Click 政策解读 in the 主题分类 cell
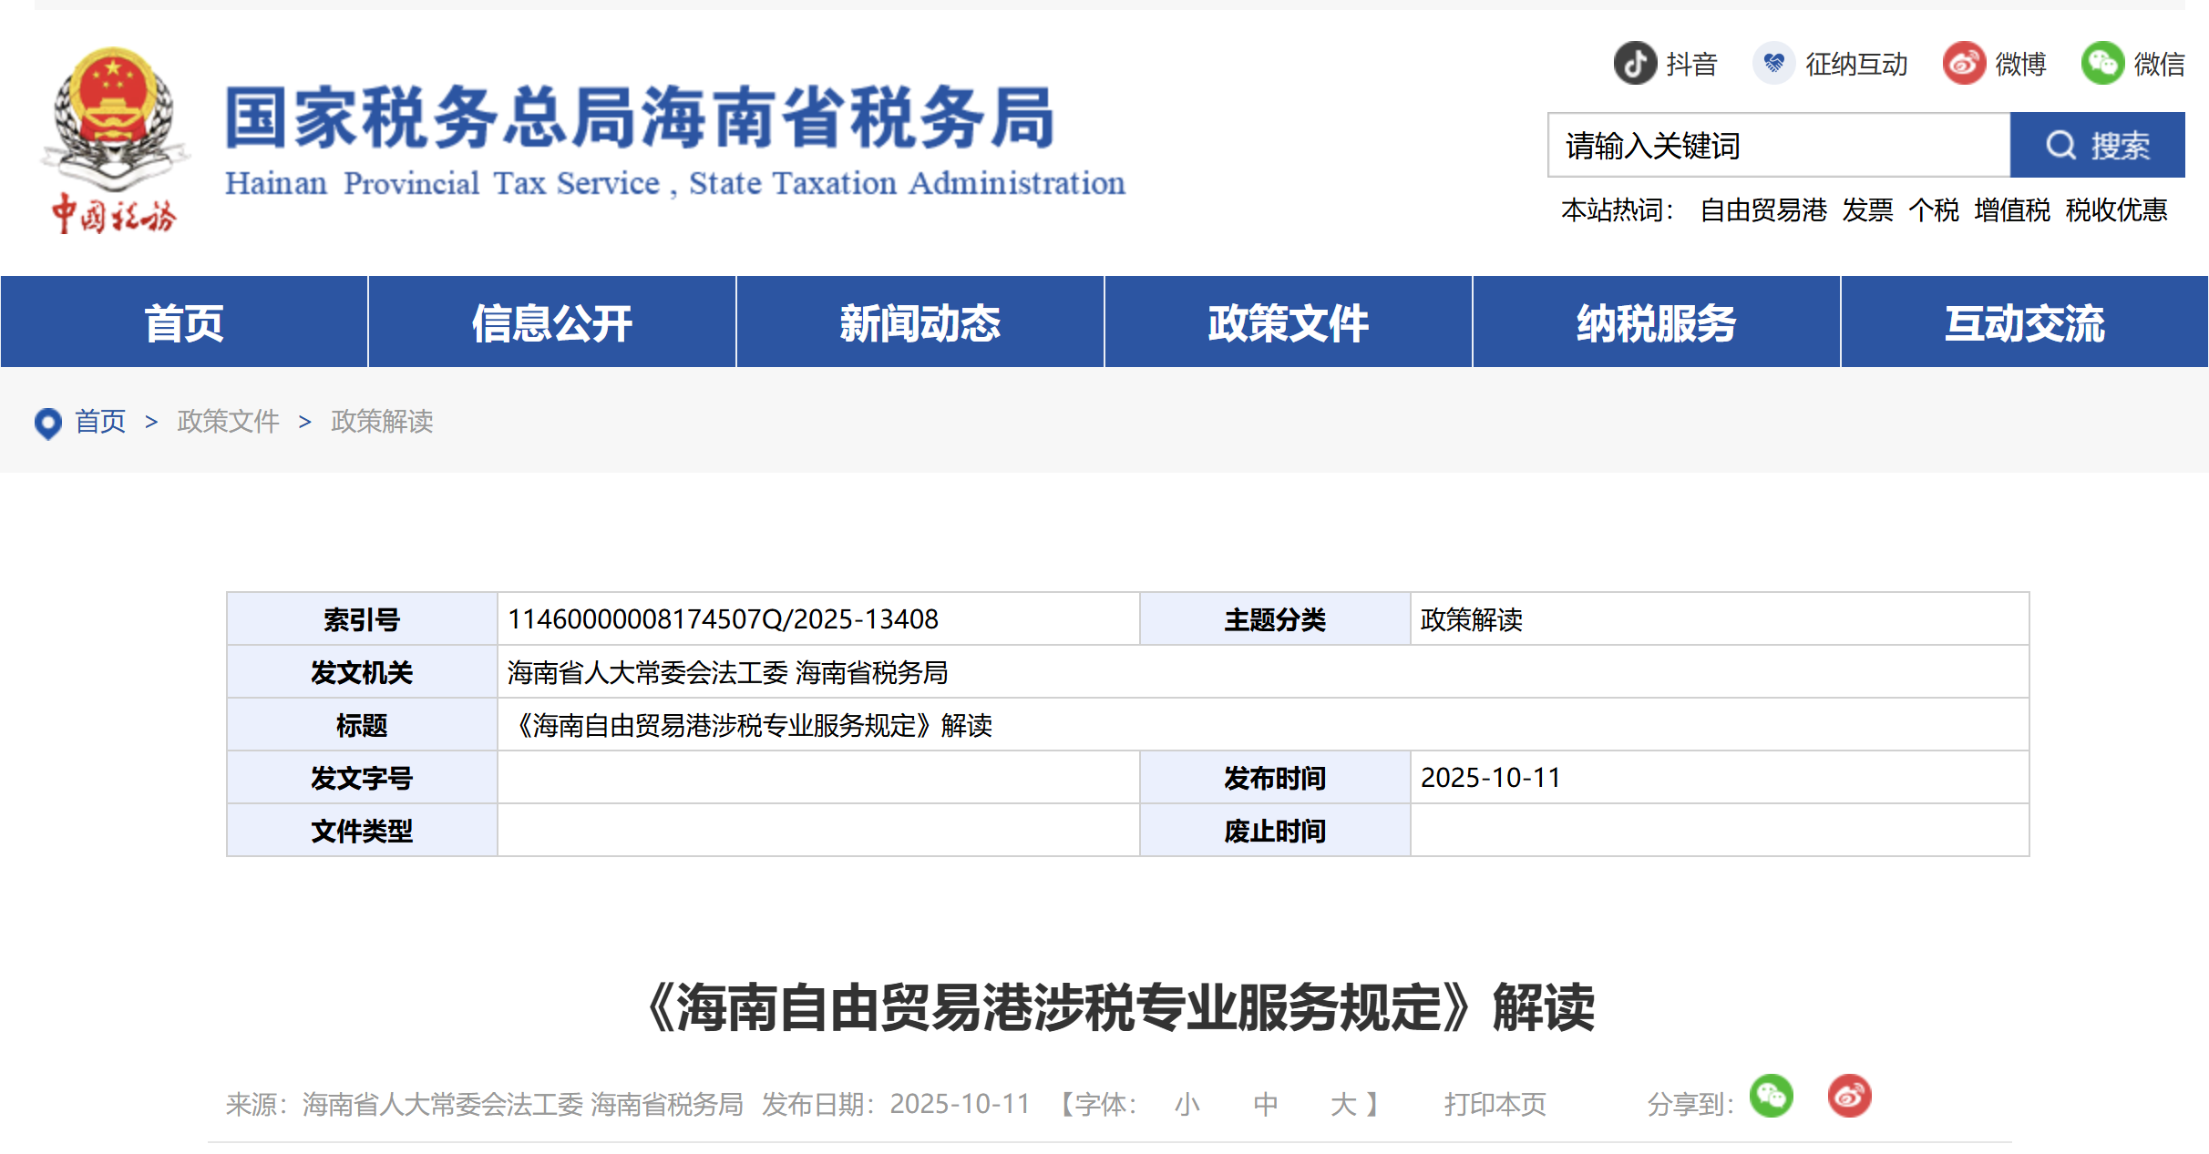 [1471, 619]
